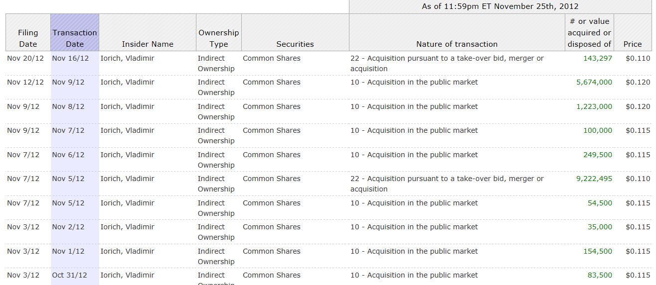
Task: Click the highlighted Transaction Date column header
Action: pyautogui.click(x=75, y=38)
